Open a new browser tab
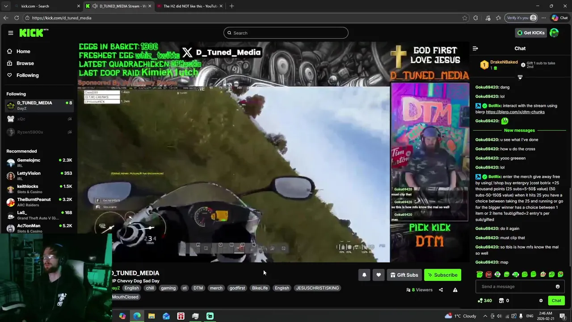The image size is (572, 322). (231, 6)
